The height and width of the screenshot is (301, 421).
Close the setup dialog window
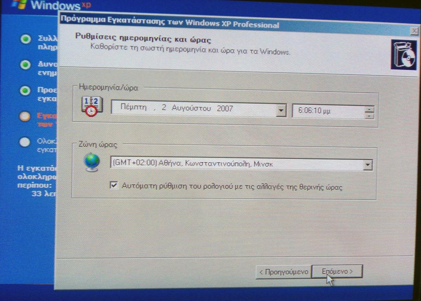[x=414, y=31]
